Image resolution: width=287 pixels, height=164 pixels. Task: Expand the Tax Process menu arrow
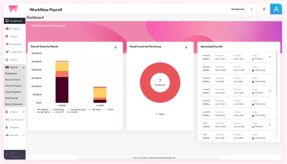click(x=24, y=120)
